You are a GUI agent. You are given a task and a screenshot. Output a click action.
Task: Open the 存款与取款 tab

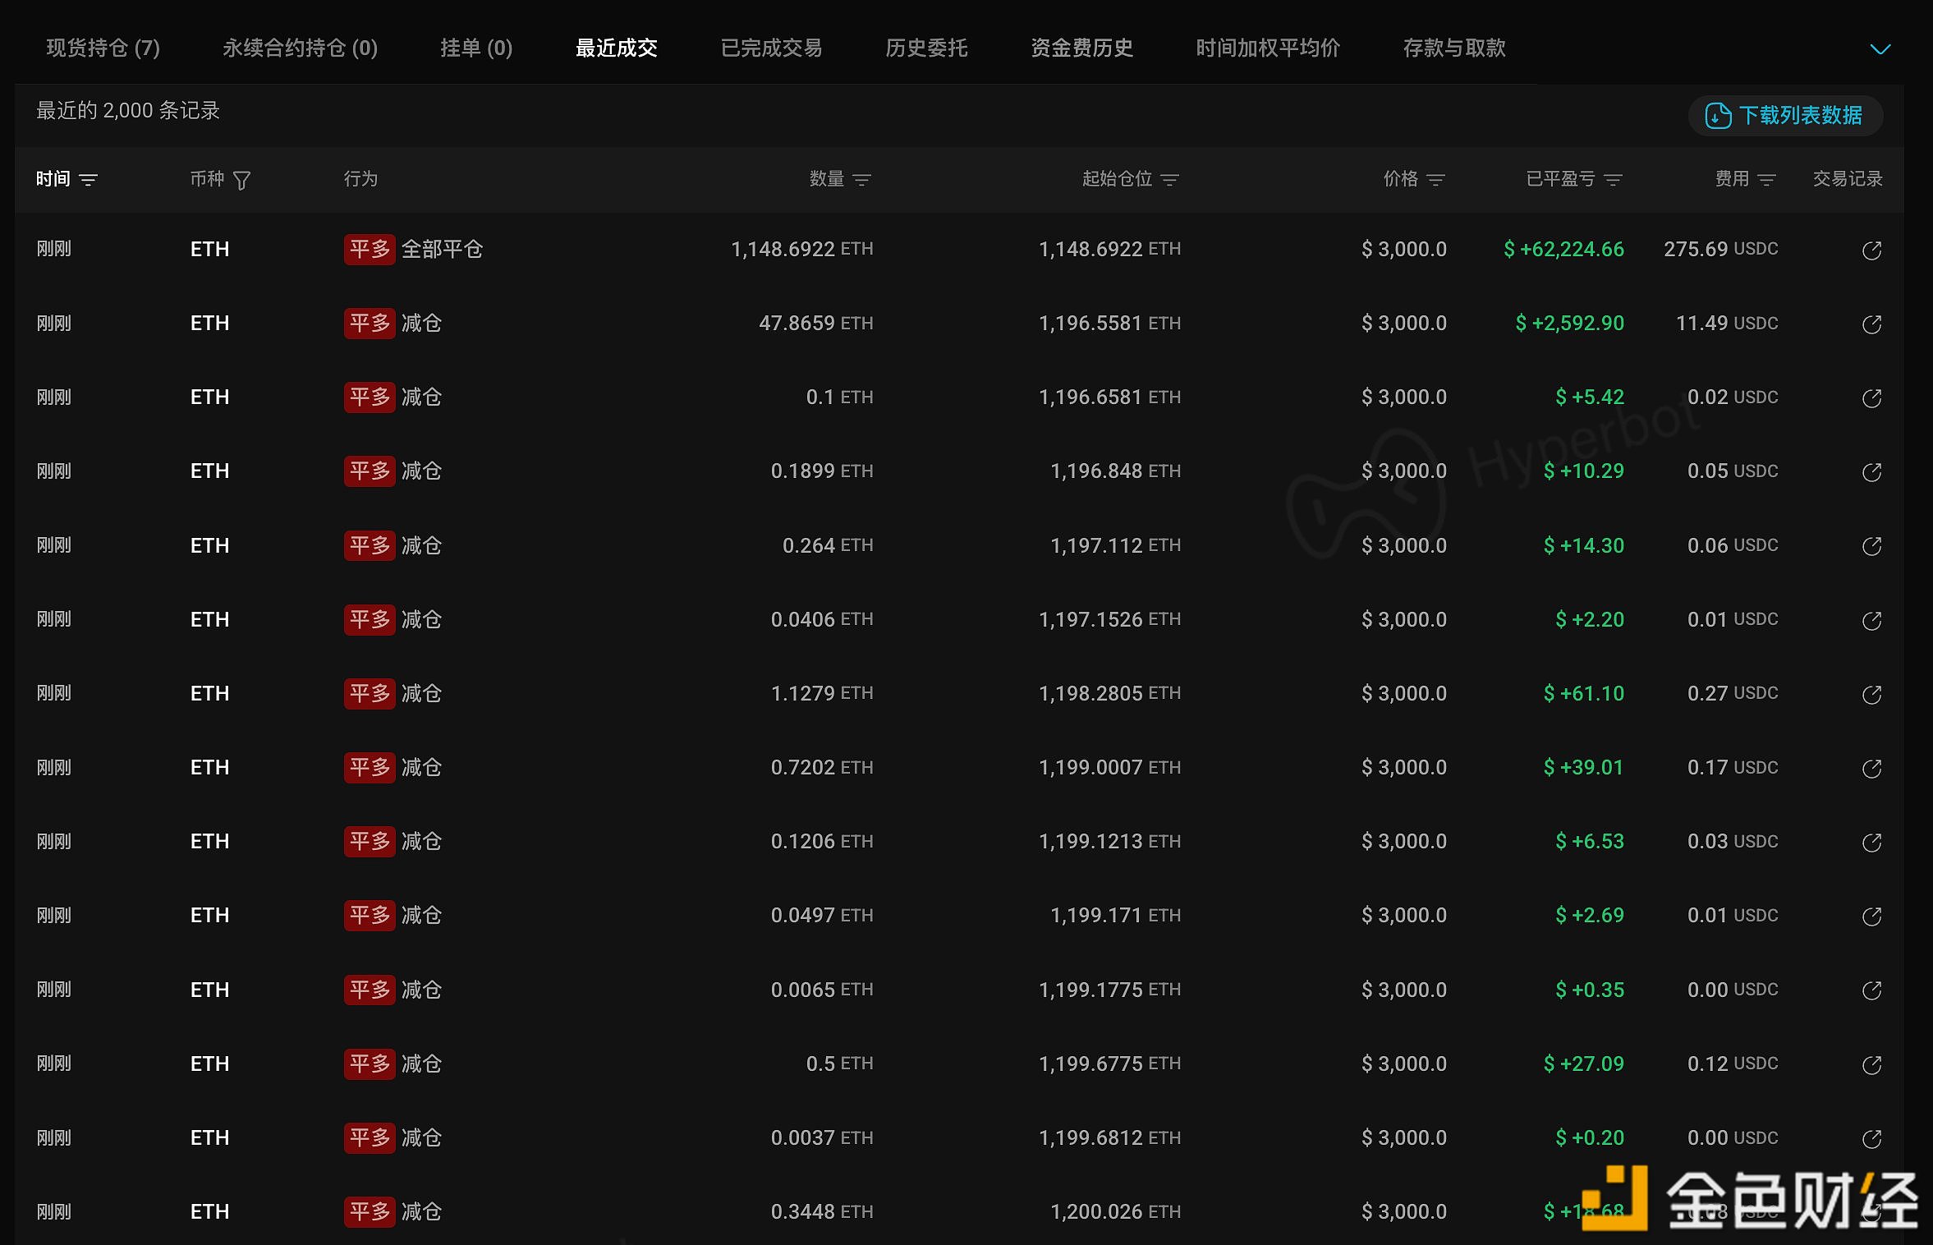1453,48
